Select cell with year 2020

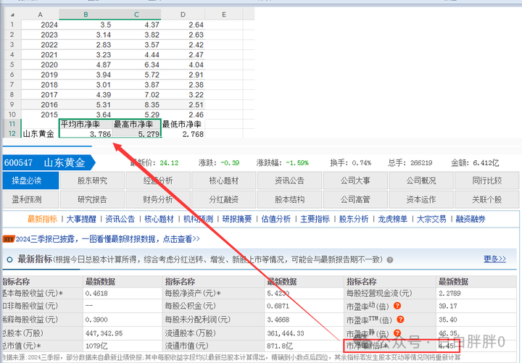40,64
